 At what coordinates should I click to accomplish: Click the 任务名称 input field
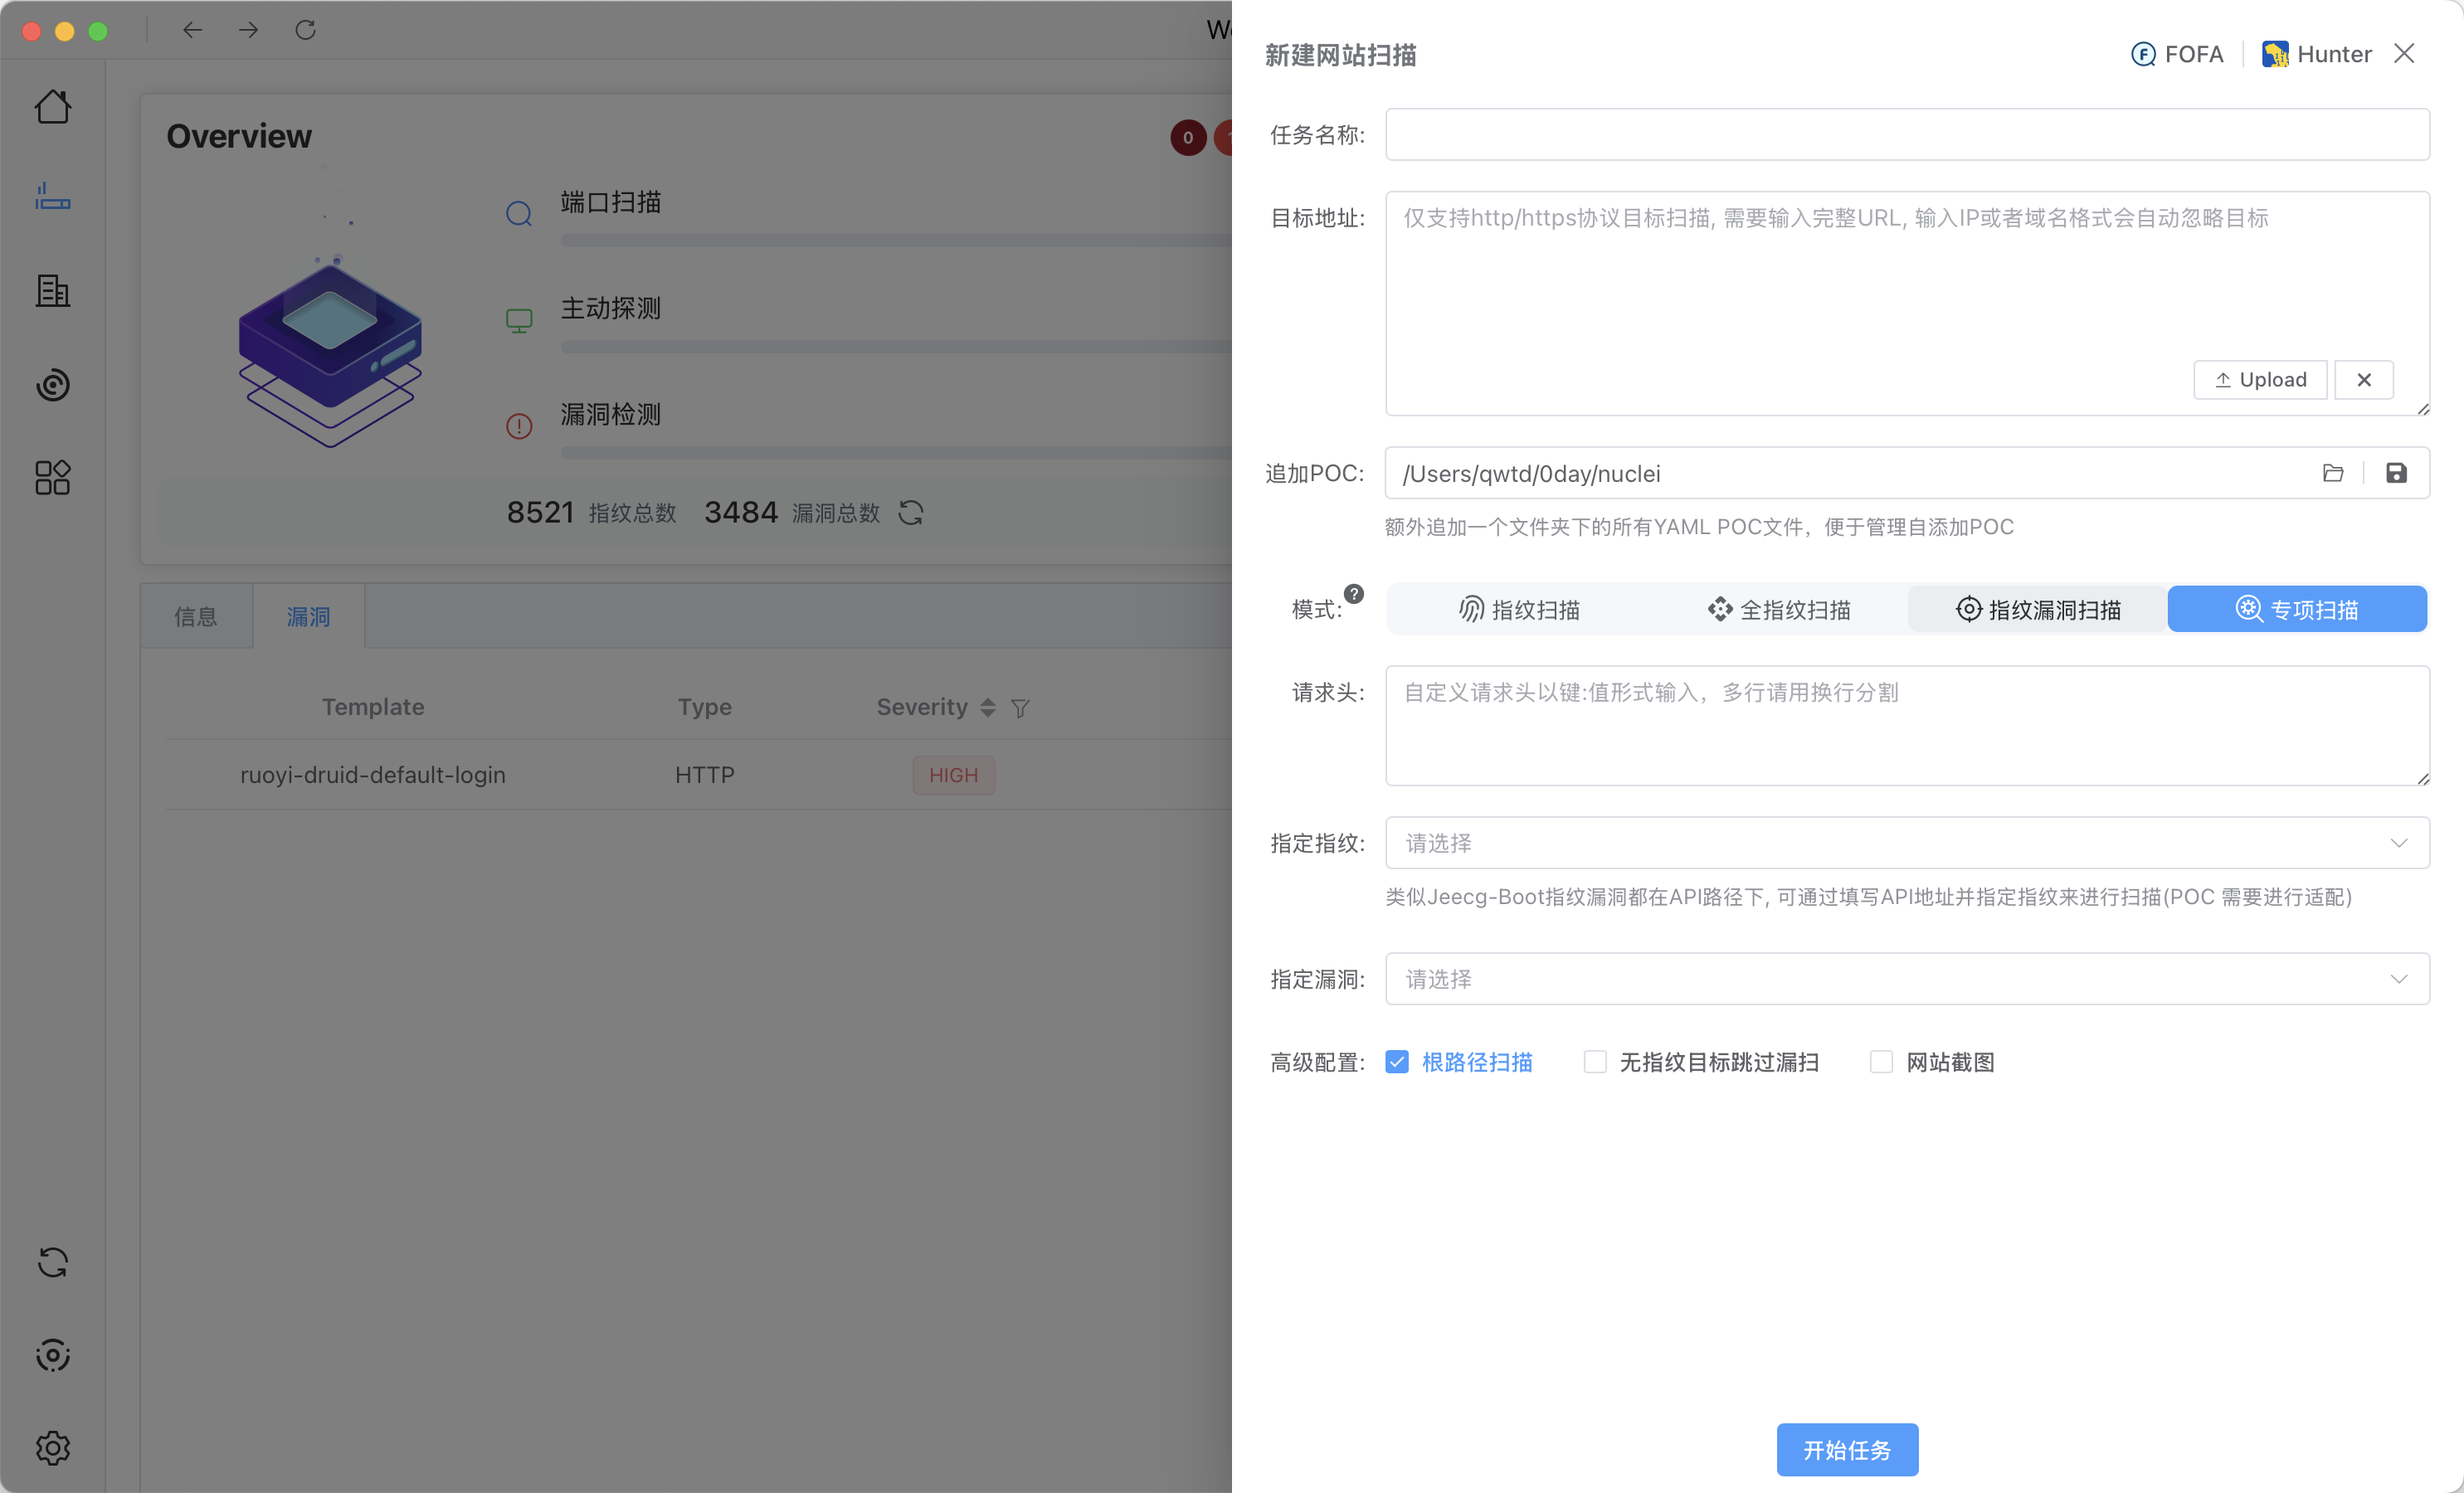tap(1906, 135)
